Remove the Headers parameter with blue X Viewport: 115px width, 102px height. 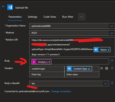[x=112, y=68]
